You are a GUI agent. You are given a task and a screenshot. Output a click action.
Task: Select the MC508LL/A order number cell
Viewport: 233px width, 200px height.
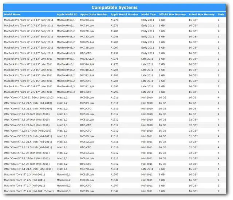pyautogui.click(x=87, y=97)
